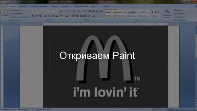Click Copy (Копировать) in the clipboard group
The height and width of the screenshot is (111, 197).
point(16,14)
